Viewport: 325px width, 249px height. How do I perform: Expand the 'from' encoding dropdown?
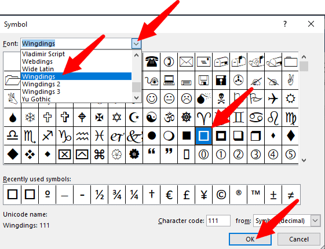[x=315, y=221]
